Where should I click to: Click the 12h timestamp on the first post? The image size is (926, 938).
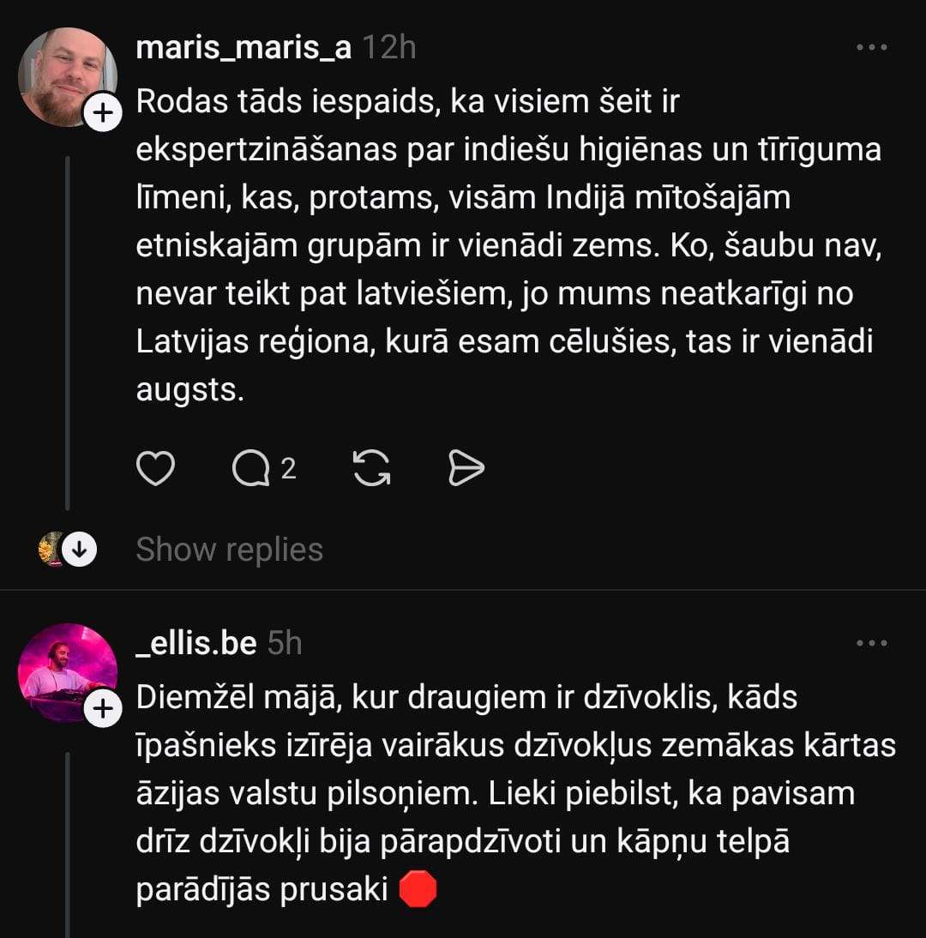[388, 48]
